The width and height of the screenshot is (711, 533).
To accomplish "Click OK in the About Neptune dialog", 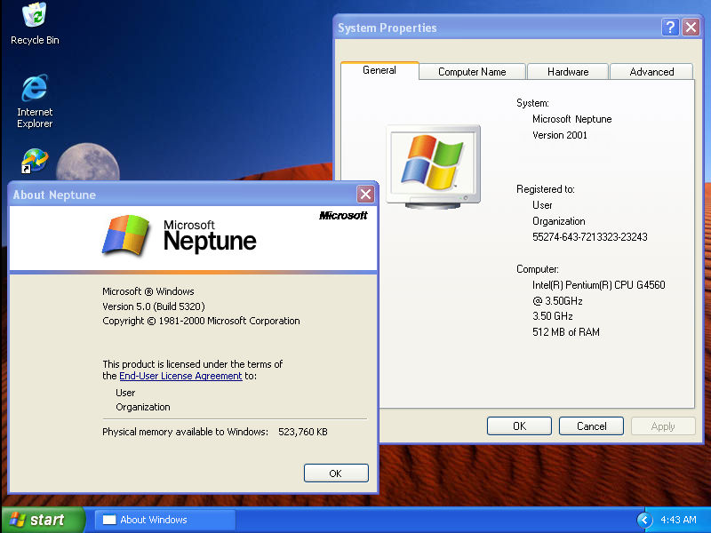I will (x=336, y=473).
